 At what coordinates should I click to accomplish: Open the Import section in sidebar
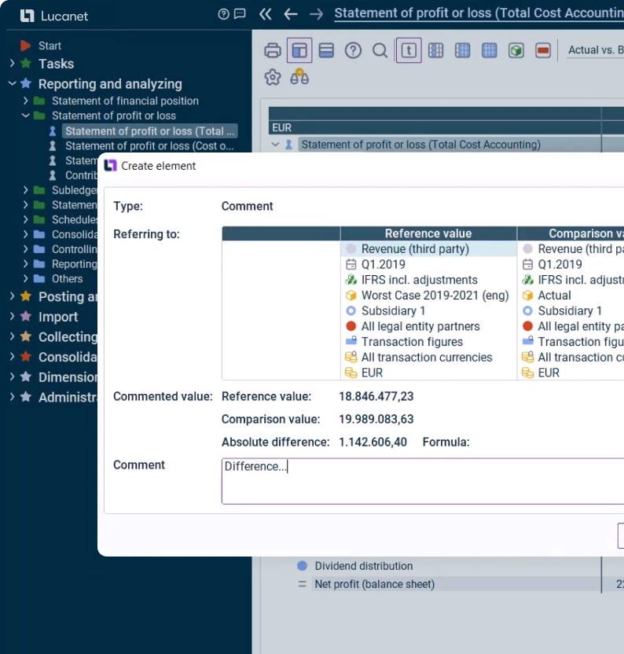58,317
